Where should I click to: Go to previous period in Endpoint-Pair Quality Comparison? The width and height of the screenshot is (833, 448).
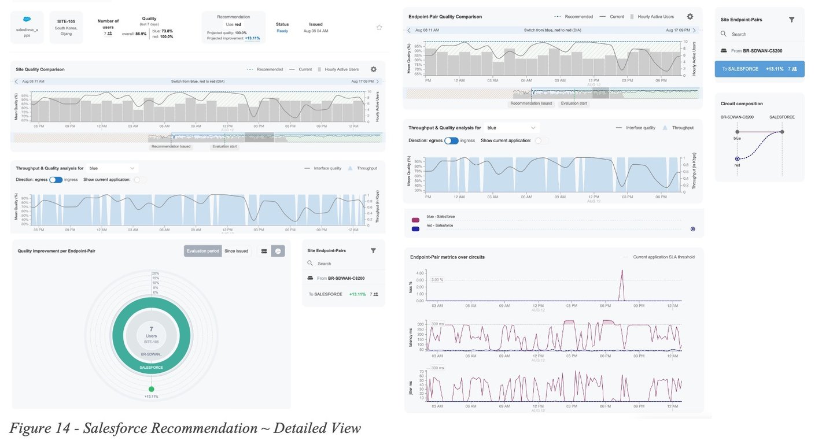409,29
